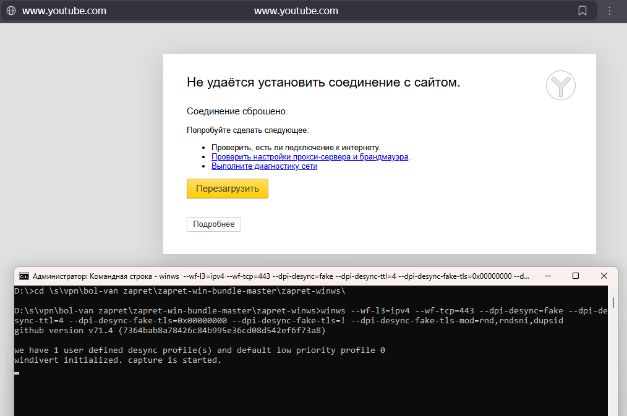Click the Command Prompt title bar text
This screenshot has height=416, width=627.
coord(281,276)
